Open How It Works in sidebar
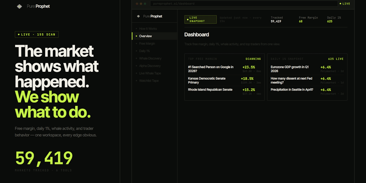This screenshot has width=366, height=183. point(148,29)
